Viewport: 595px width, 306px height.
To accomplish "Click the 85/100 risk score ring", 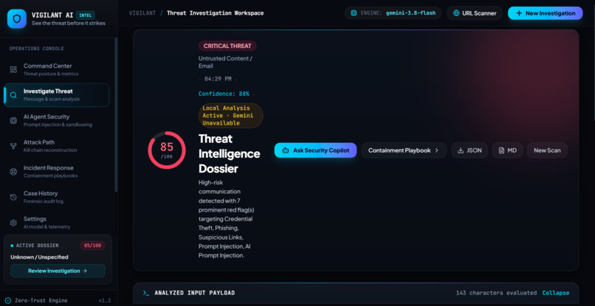I will coord(167,150).
